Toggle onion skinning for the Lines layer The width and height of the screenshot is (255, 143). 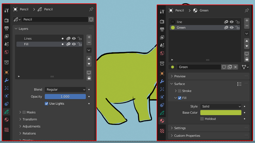pyautogui.click(x=68, y=39)
